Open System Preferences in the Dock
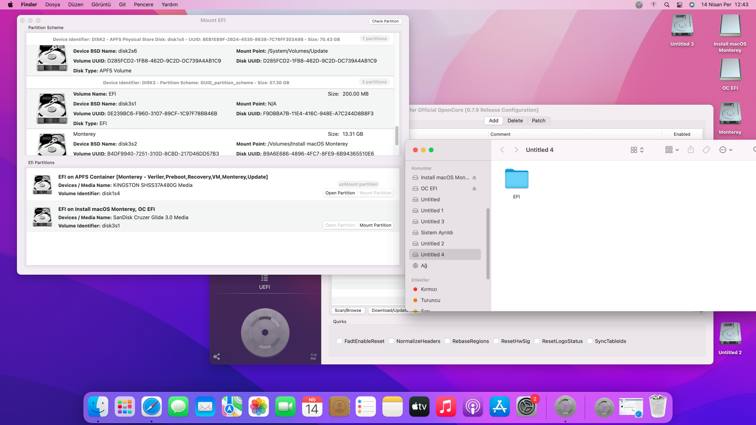The height and width of the screenshot is (425, 756). tap(526, 407)
